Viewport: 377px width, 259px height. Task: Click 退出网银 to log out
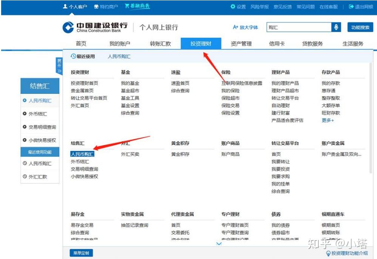(x=361, y=7)
